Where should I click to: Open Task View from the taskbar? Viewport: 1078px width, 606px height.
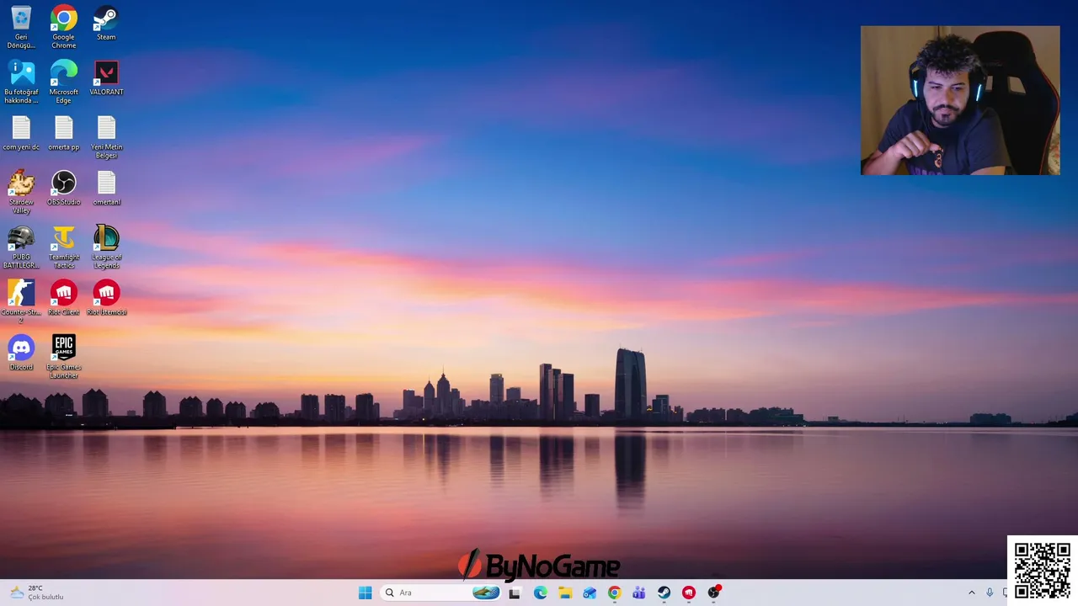point(515,593)
